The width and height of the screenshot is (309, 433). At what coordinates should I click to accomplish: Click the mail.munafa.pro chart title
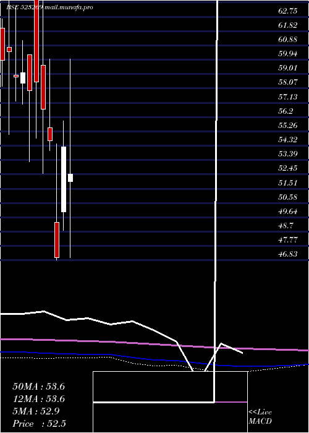(x=68, y=7)
